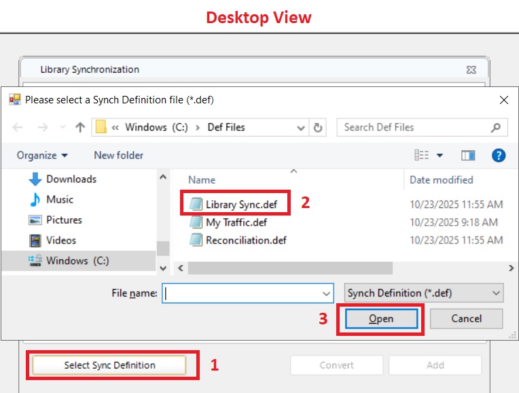Show the preview pane

click(x=468, y=155)
